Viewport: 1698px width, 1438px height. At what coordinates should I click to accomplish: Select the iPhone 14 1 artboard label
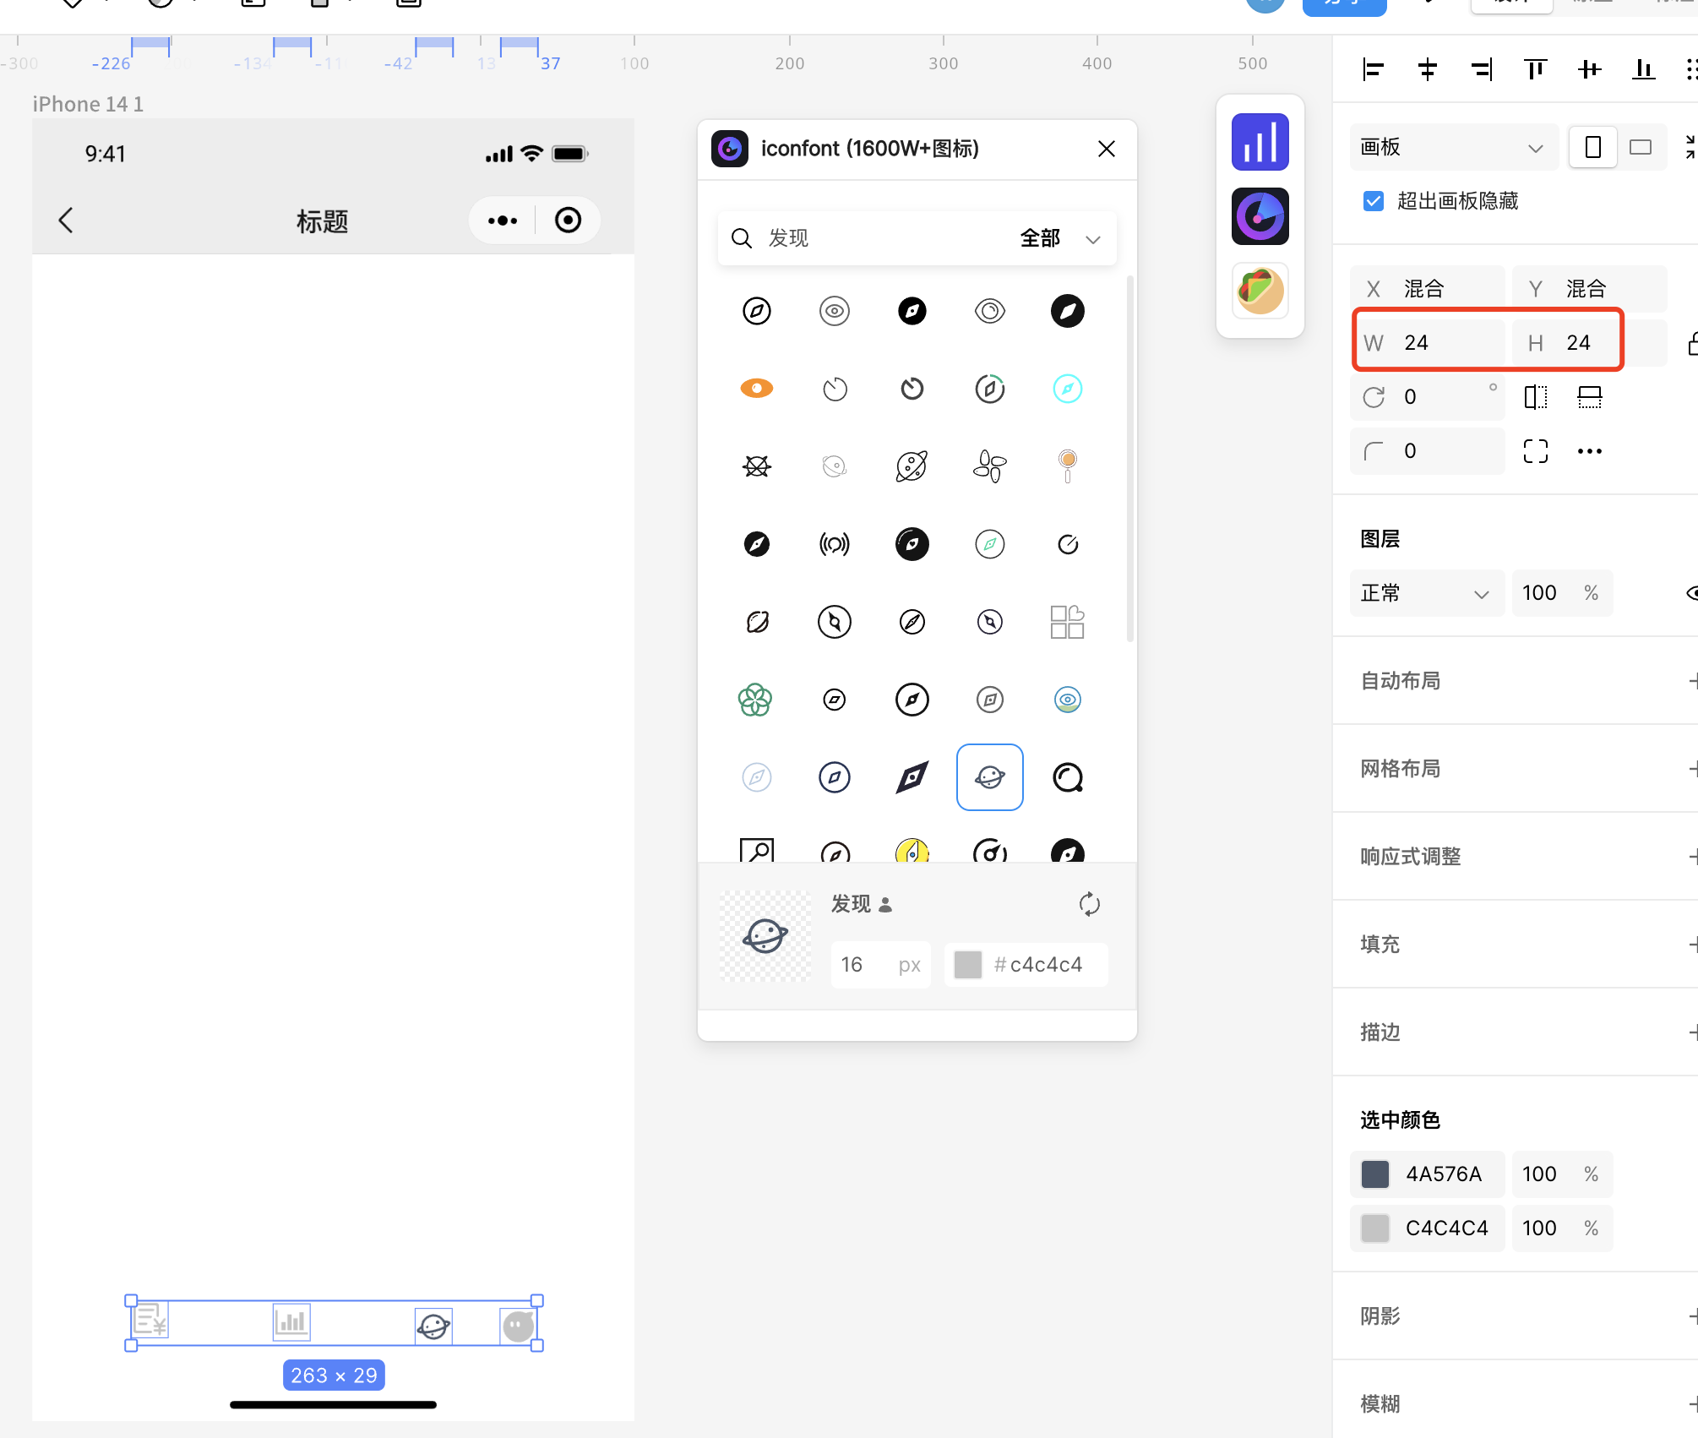(x=88, y=104)
